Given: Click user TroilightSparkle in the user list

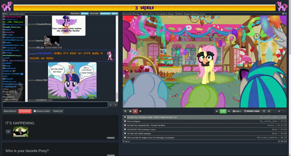Looking at the screenshot, I should pyautogui.click(x=9, y=87).
